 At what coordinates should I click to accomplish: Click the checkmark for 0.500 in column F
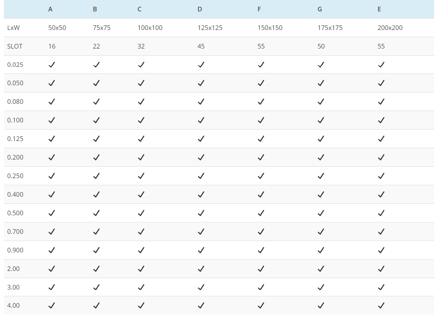point(261,213)
